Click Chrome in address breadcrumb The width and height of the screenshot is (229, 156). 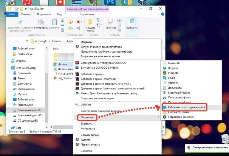(x=57, y=41)
